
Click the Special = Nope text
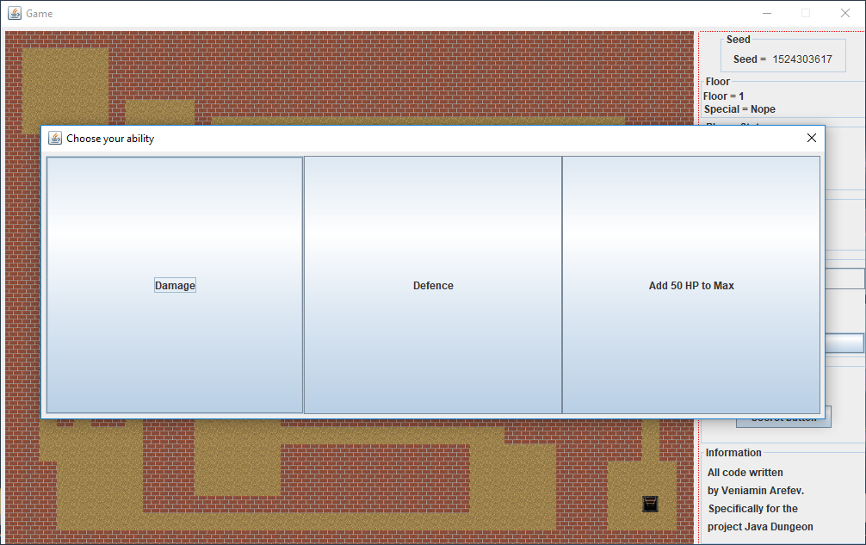click(x=739, y=109)
